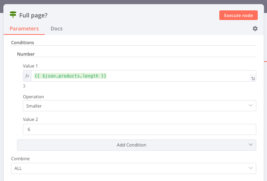Open the expression editor expand icon
The height and width of the screenshot is (181, 267).
tap(253, 78)
